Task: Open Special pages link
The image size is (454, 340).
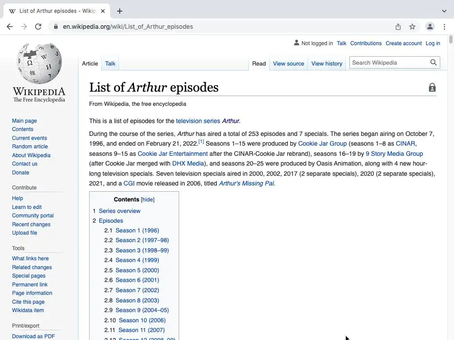Action: pyautogui.click(x=29, y=276)
